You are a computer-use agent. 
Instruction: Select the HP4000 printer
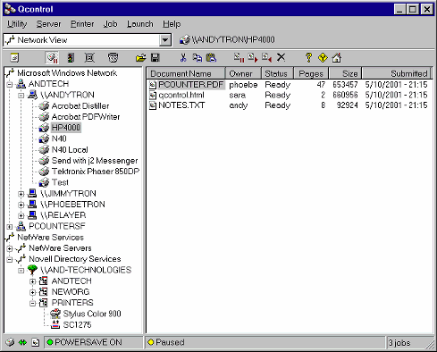pyautogui.click(x=66, y=128)
